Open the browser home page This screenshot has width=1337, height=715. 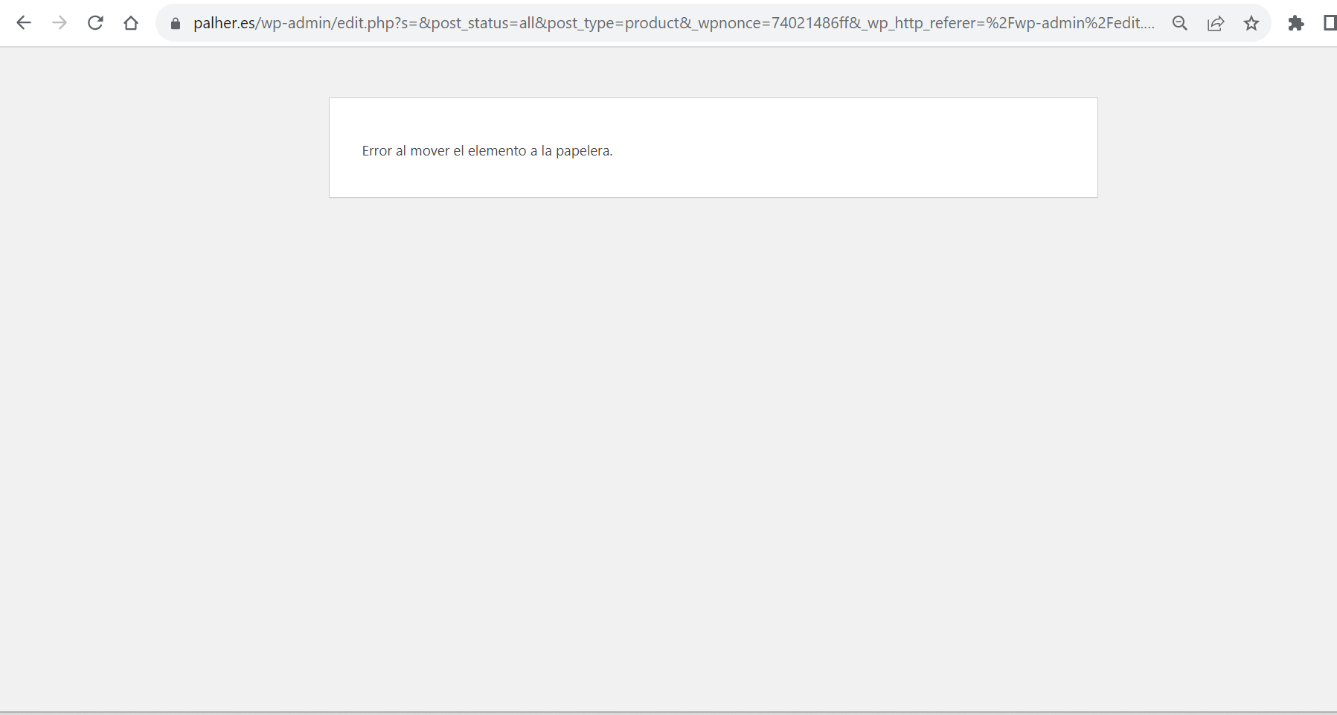131,23
